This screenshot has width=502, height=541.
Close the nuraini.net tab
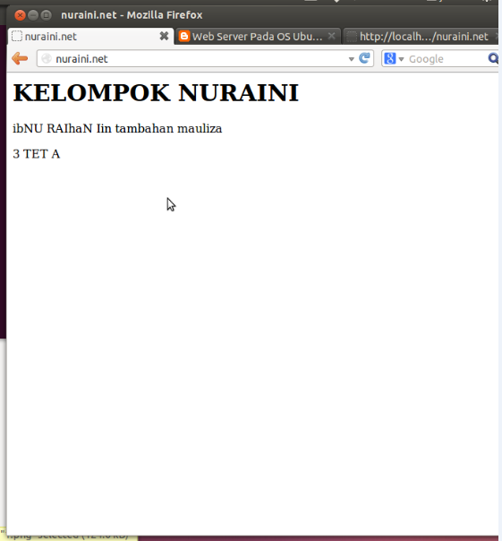click(164, 36)
